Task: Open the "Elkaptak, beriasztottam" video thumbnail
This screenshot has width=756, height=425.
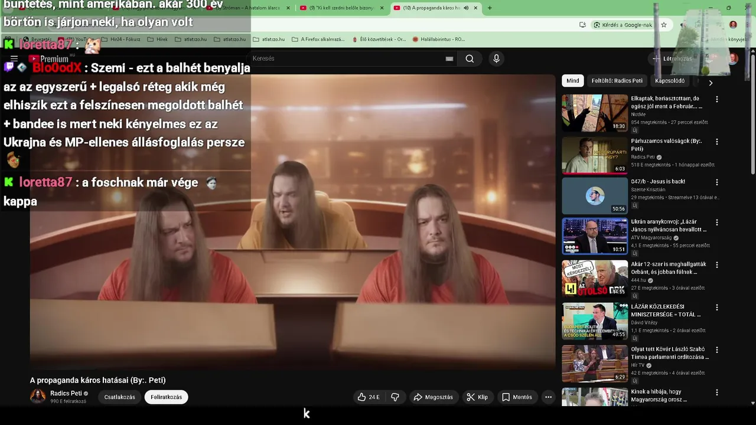Action: click(x=594, y=113)
